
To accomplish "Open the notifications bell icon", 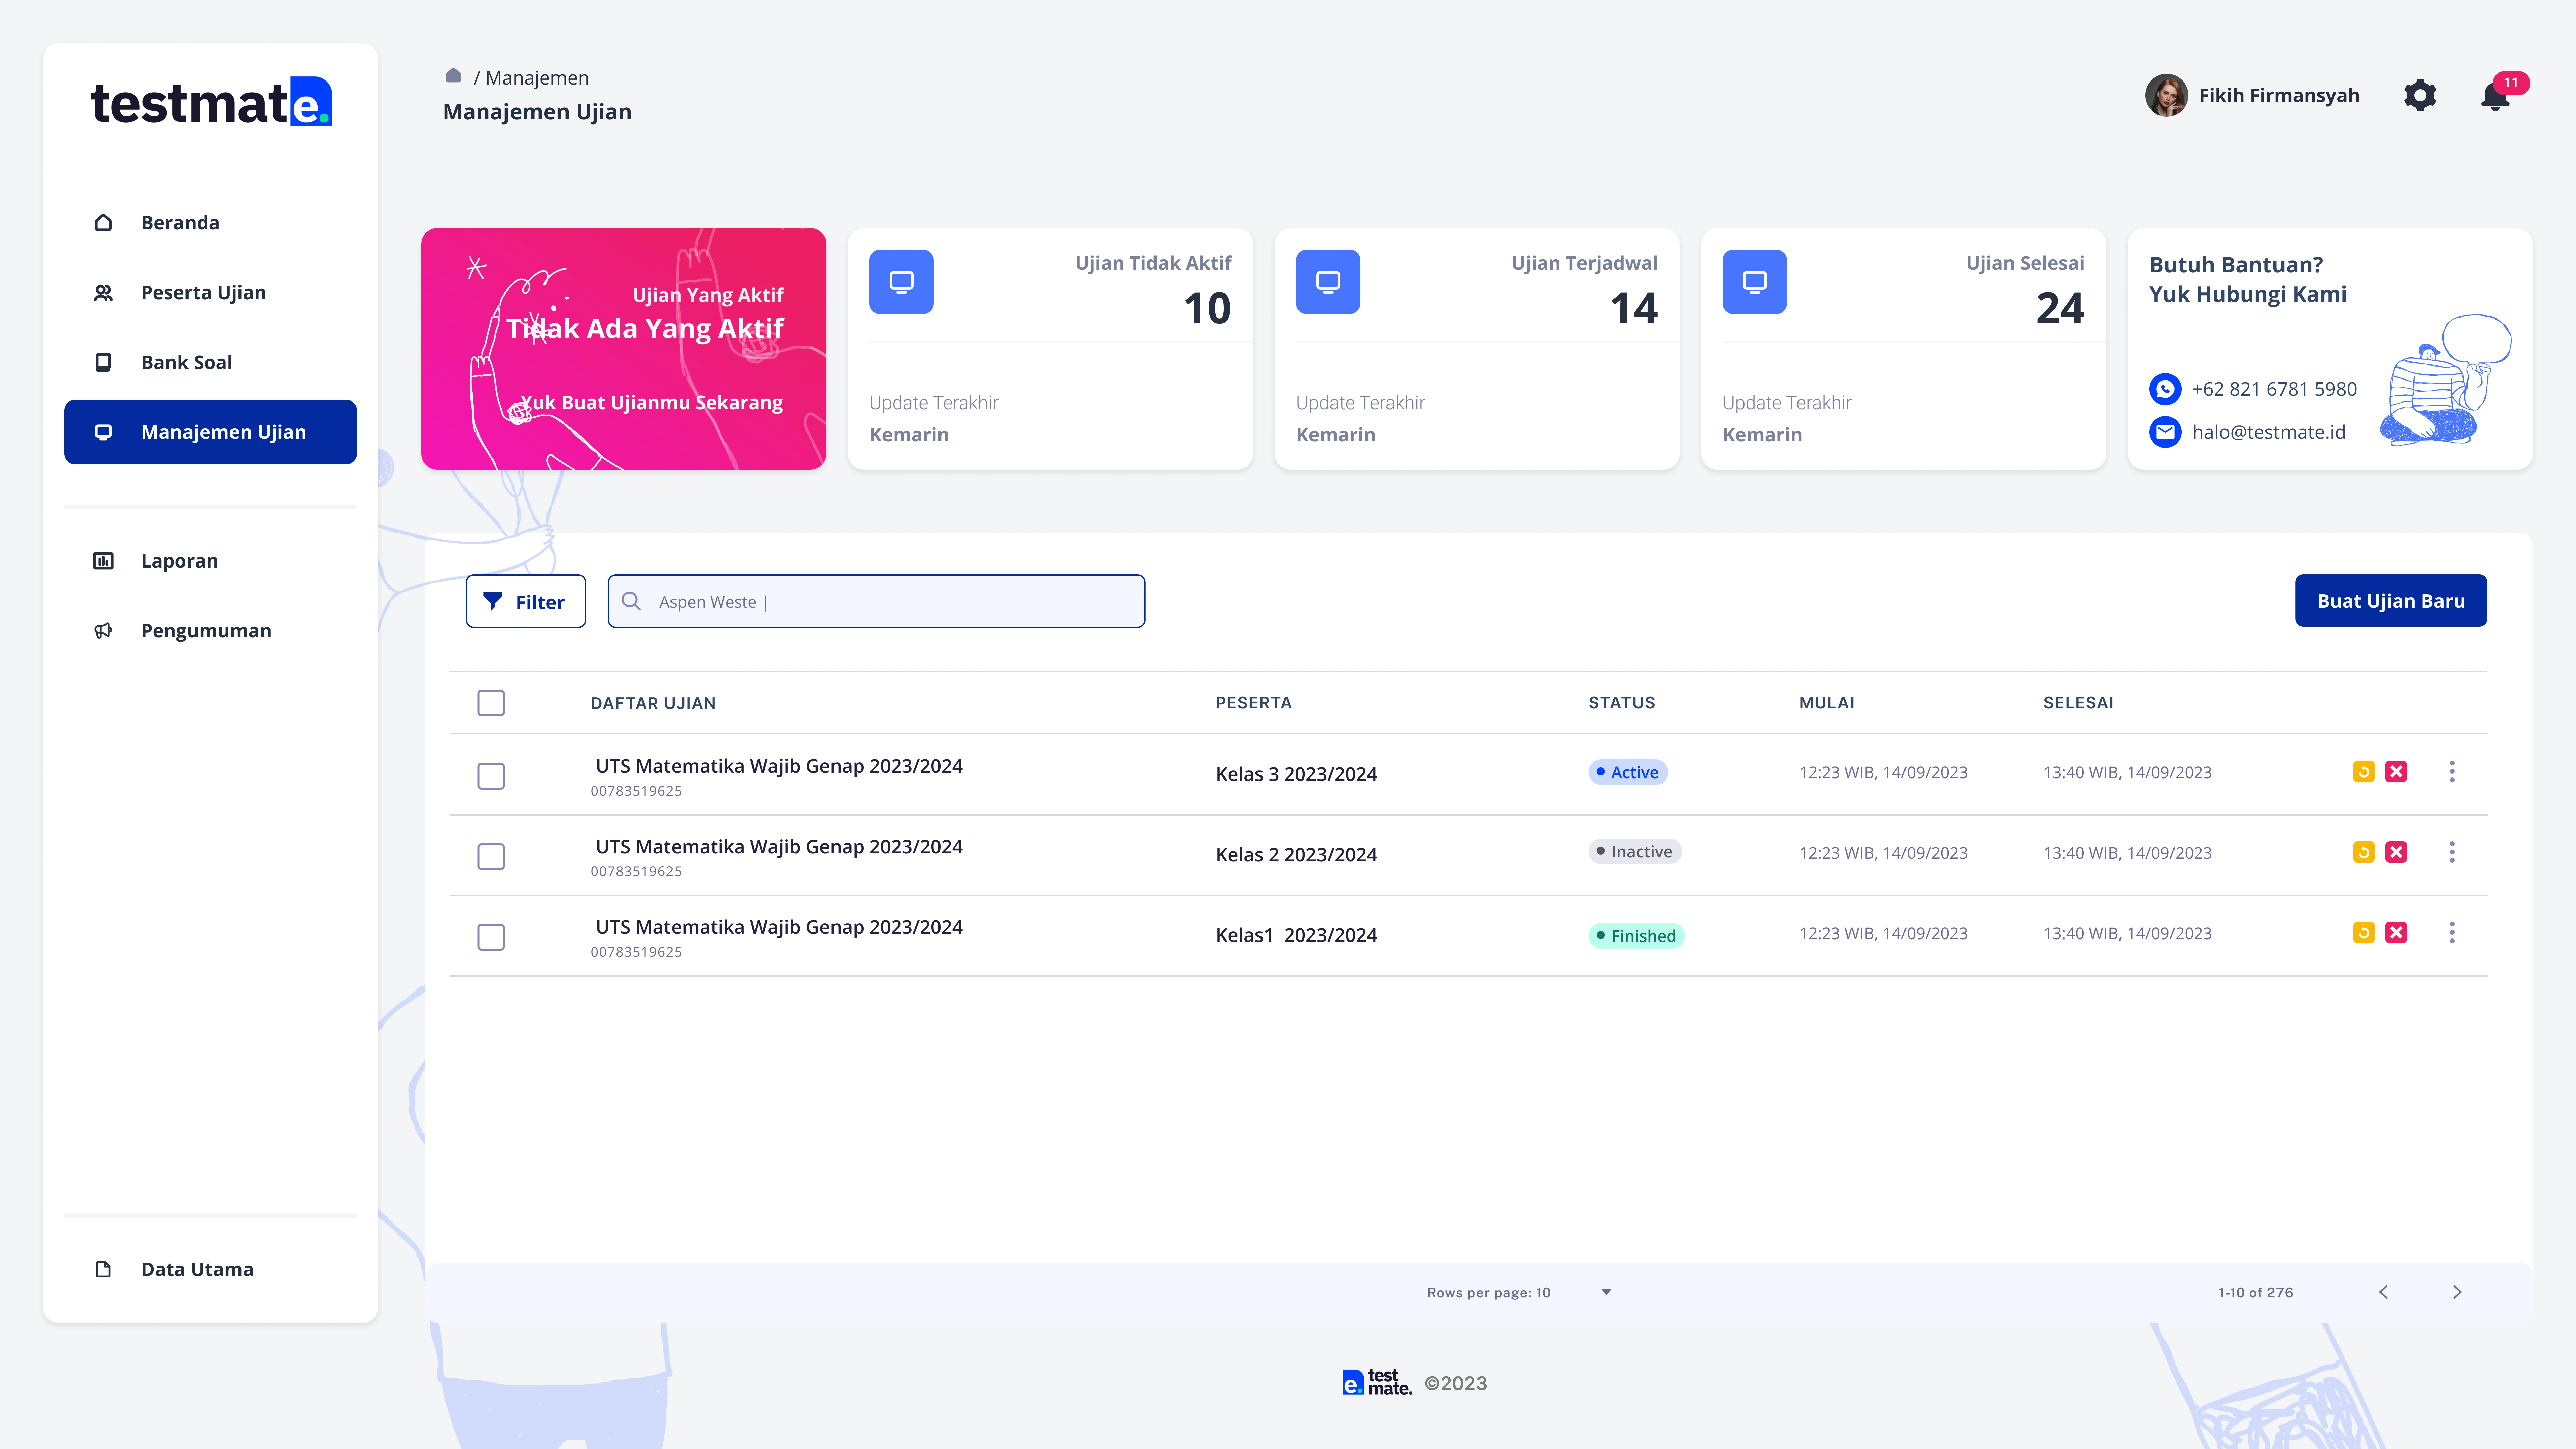I will (x=2495, y=97).
